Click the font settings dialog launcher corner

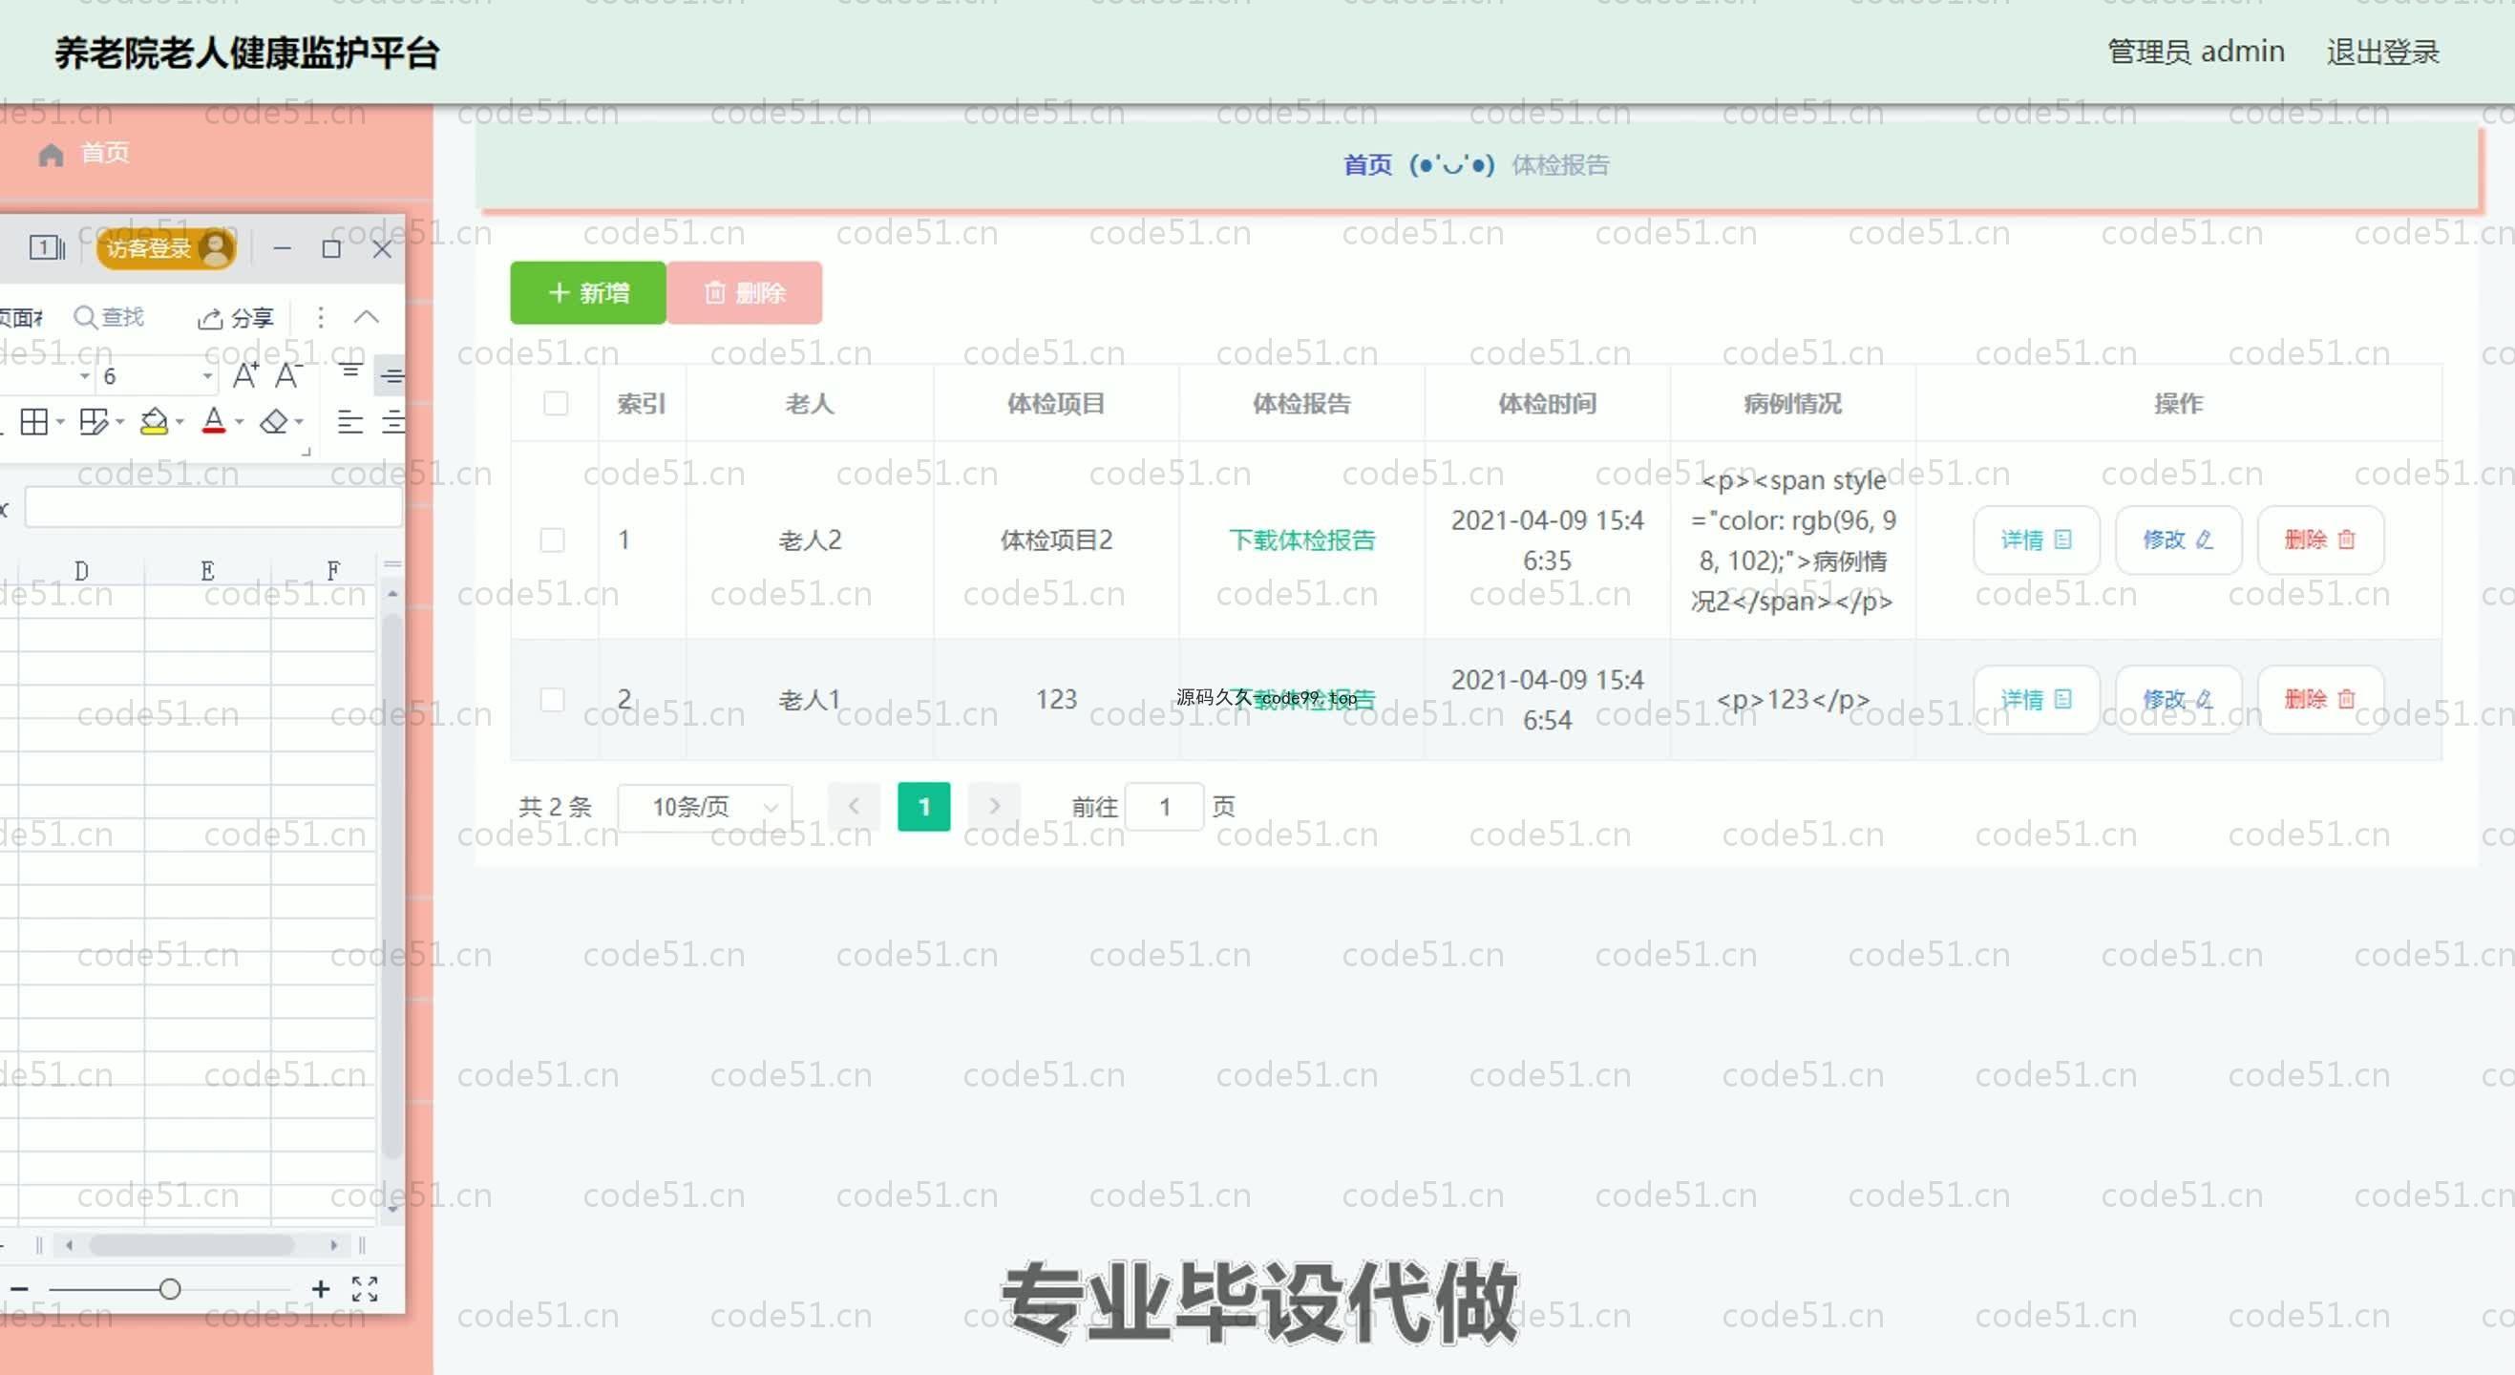point(306,451)
